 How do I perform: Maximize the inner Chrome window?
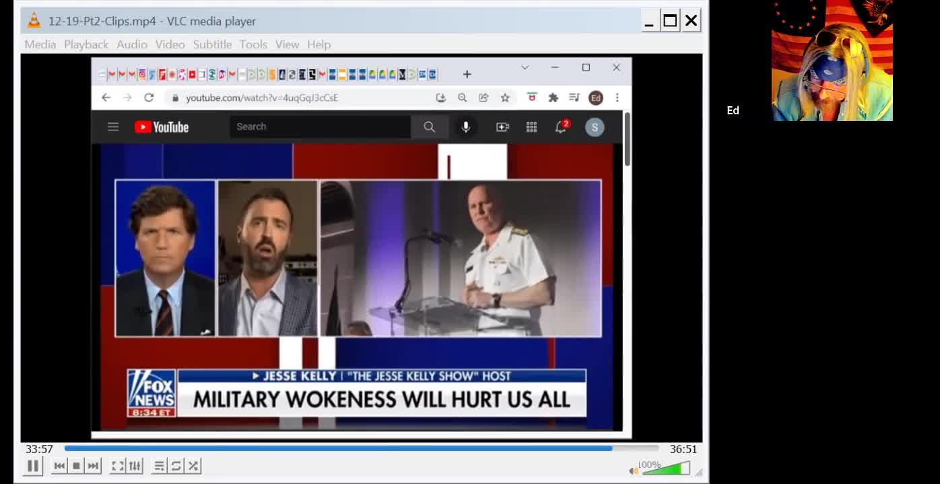[586, 67]
